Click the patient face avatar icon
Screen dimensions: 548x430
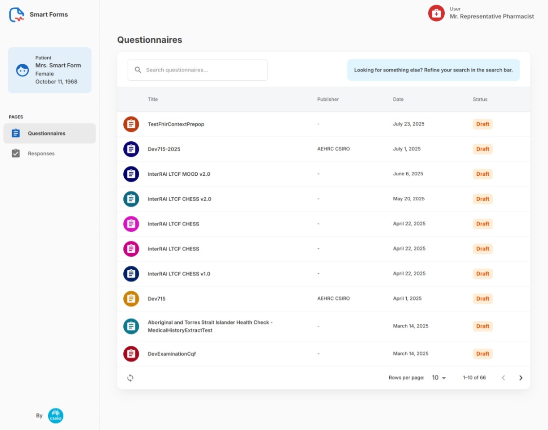[x=22, y=70]
